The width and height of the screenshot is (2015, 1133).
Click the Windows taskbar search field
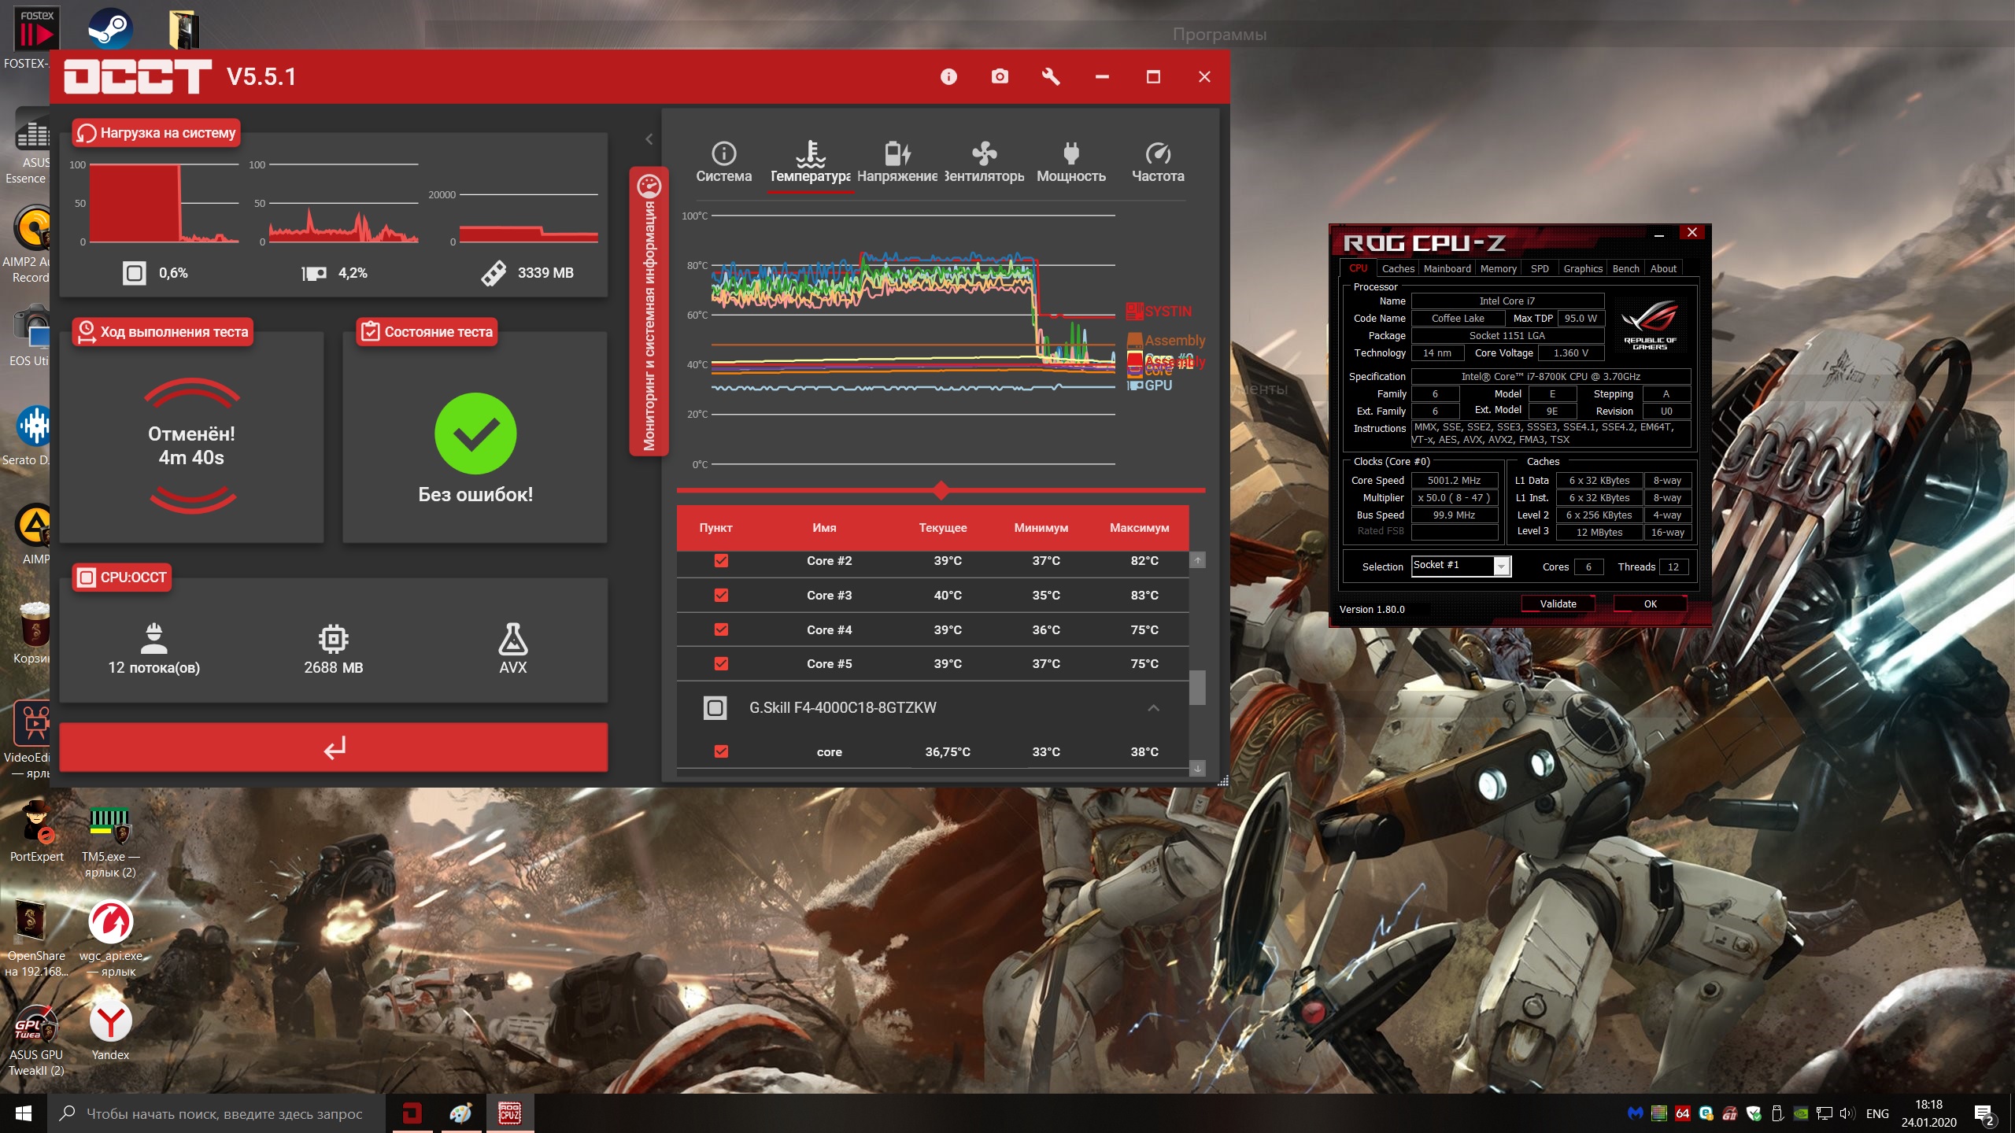[224, 1114]
